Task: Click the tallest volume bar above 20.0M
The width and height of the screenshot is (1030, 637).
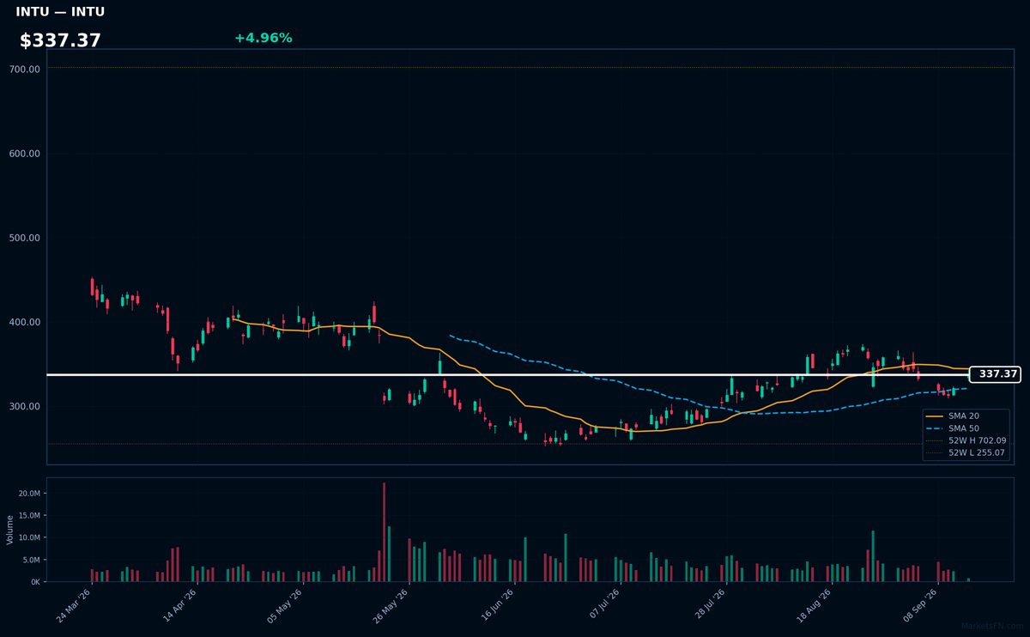Action: pyautogui.click(x=384, y=532)
